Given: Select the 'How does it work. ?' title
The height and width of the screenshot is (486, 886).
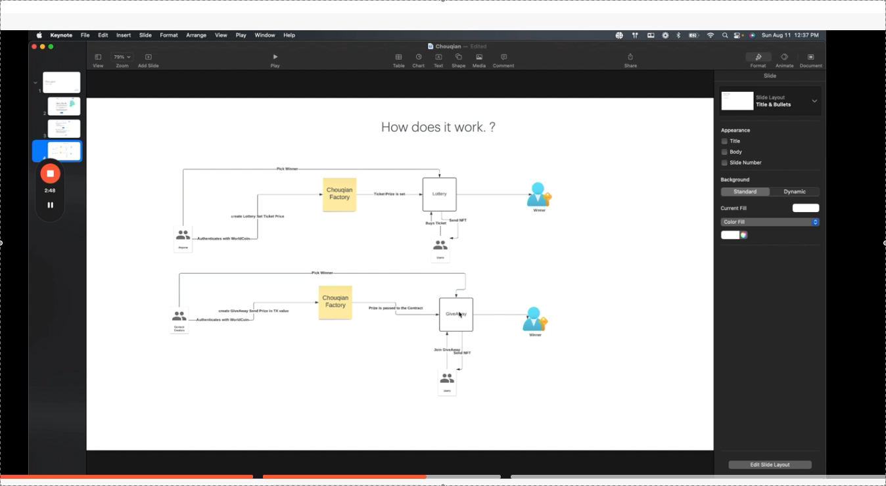Looking at the screenshot, I should coord(438,127).
